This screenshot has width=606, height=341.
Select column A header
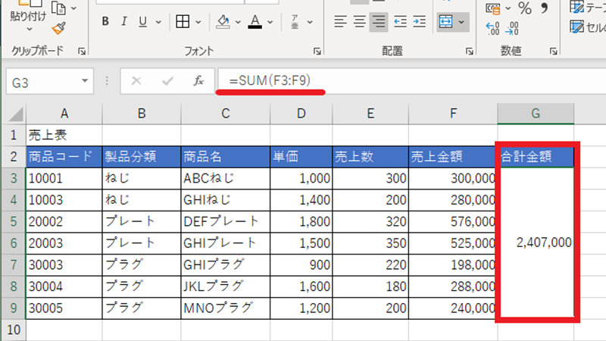[x=64, y=114]
